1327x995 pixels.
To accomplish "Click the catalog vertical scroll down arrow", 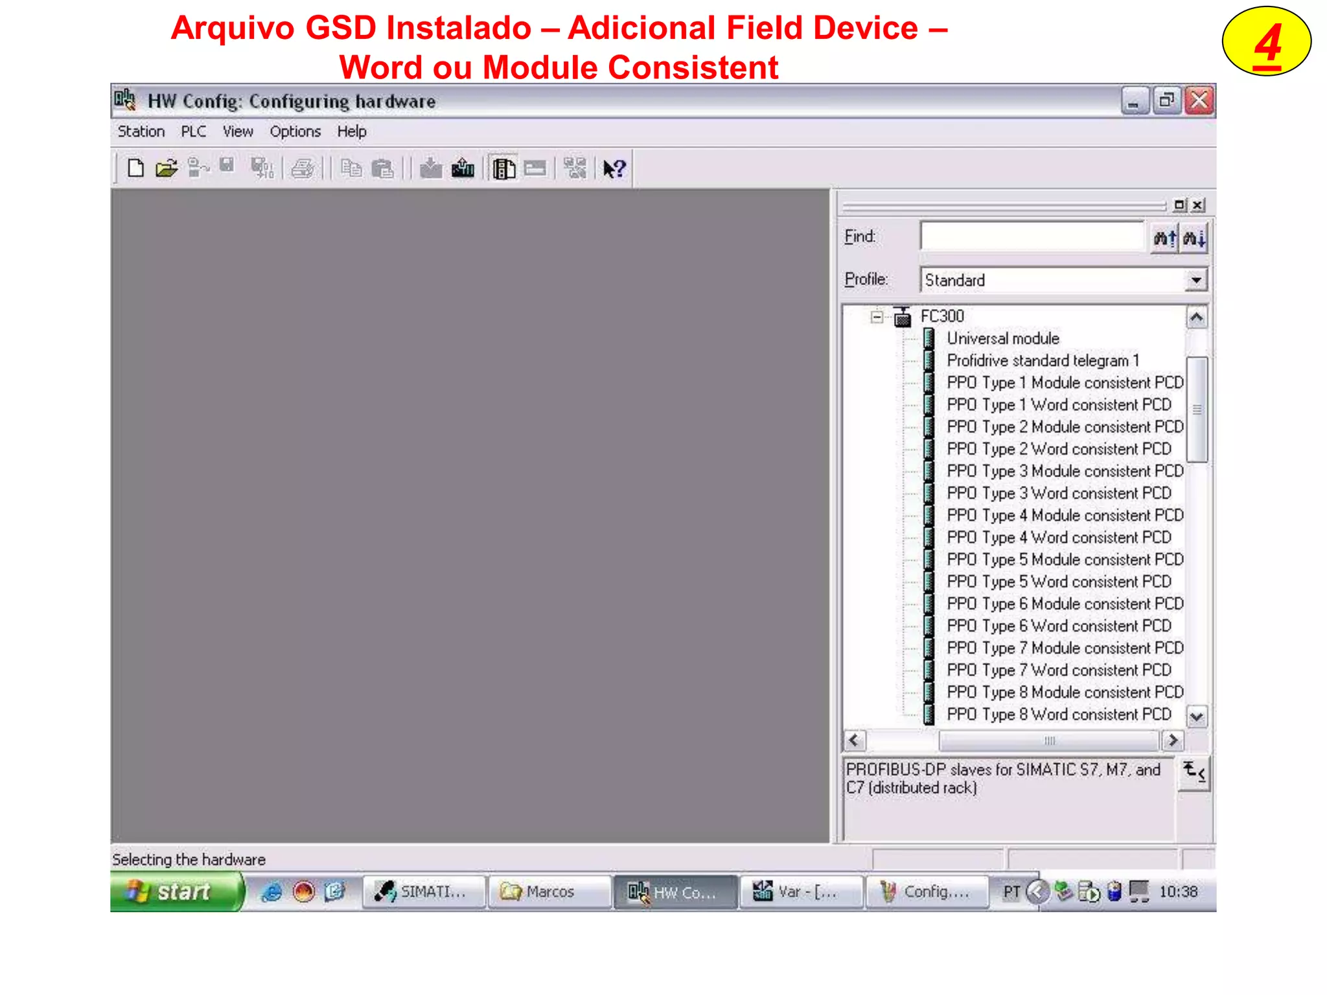I will [x=1197, y=716].
